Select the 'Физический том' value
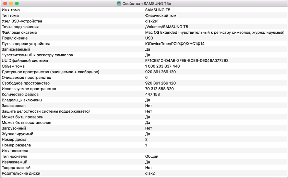Screen dimensions: 288x178 click(x=160, y=16)
